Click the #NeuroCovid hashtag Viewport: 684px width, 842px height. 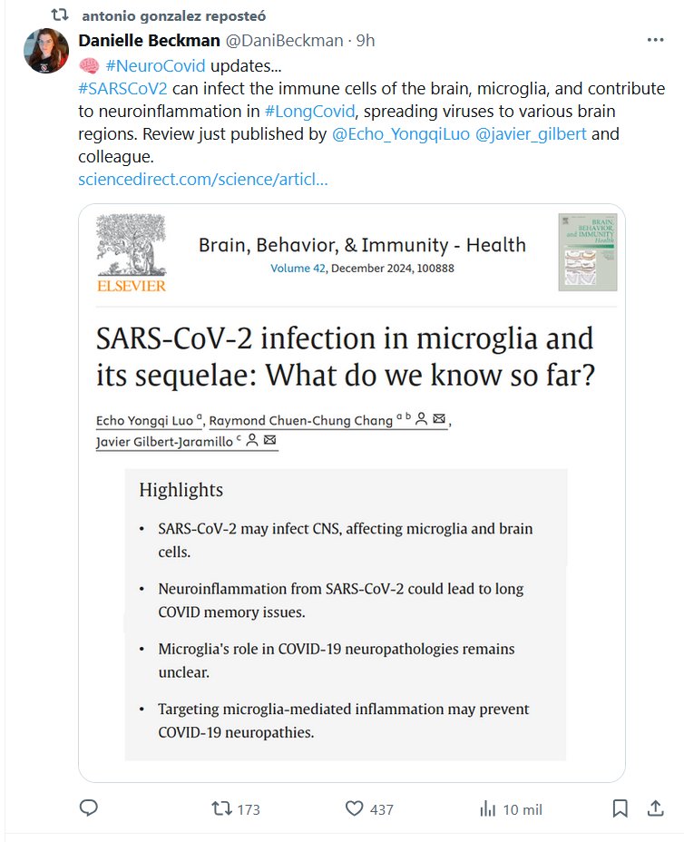155,65
